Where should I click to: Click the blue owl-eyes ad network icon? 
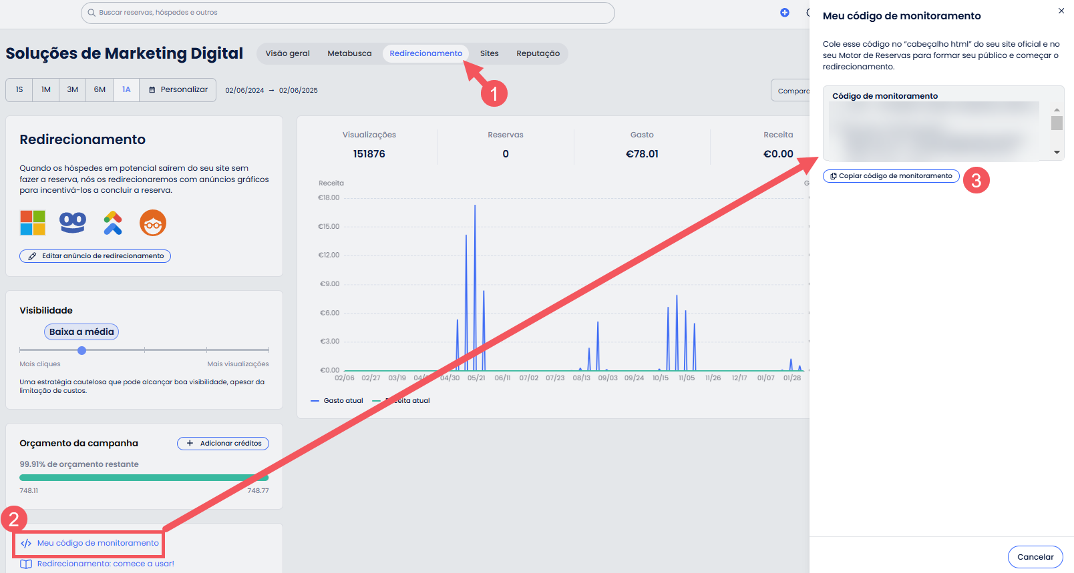click(x=73, y=223)
